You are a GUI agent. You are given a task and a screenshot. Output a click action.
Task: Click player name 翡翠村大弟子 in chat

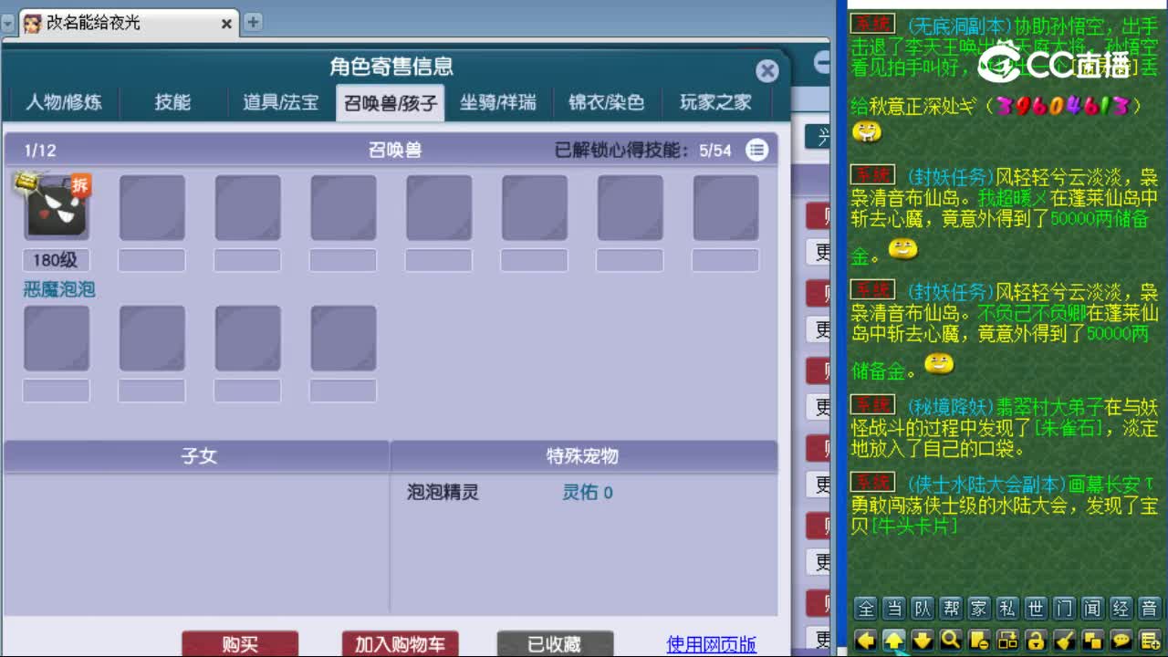[1049, 405]
